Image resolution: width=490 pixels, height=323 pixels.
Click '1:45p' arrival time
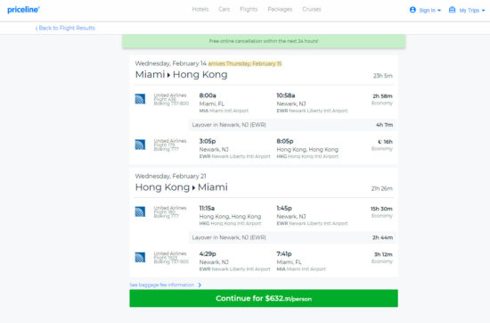284,208
